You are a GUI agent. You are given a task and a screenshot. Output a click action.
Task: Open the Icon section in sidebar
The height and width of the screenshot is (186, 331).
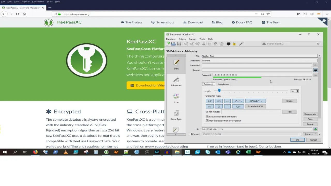[176, 98]
